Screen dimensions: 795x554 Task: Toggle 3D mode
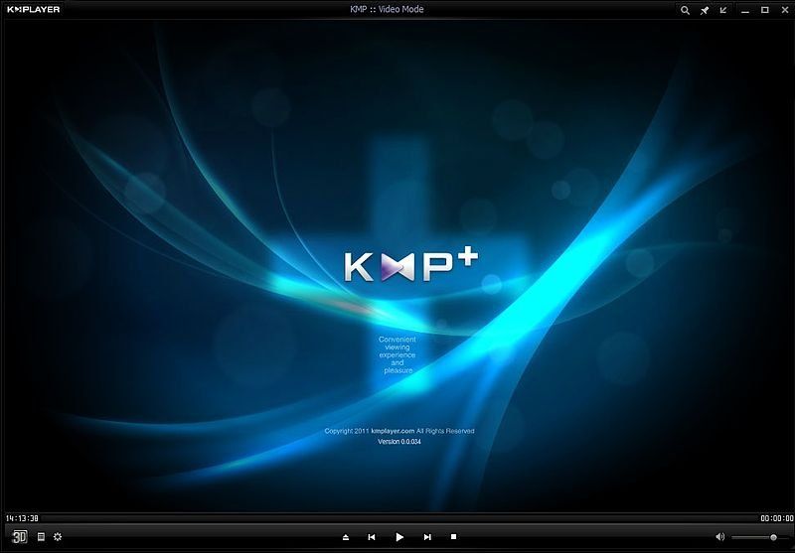click(x=19, y=537)
